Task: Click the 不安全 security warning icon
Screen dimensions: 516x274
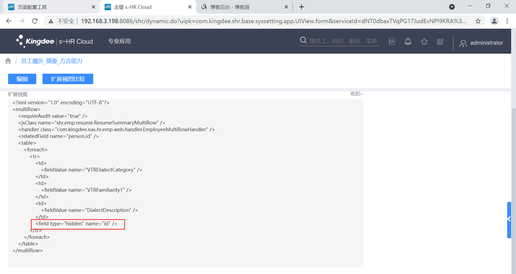Action: coord(51,21)
